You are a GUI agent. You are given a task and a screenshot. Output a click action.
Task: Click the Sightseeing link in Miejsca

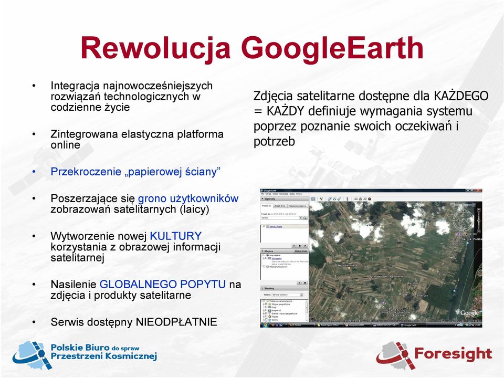click(x=277, y=258)
